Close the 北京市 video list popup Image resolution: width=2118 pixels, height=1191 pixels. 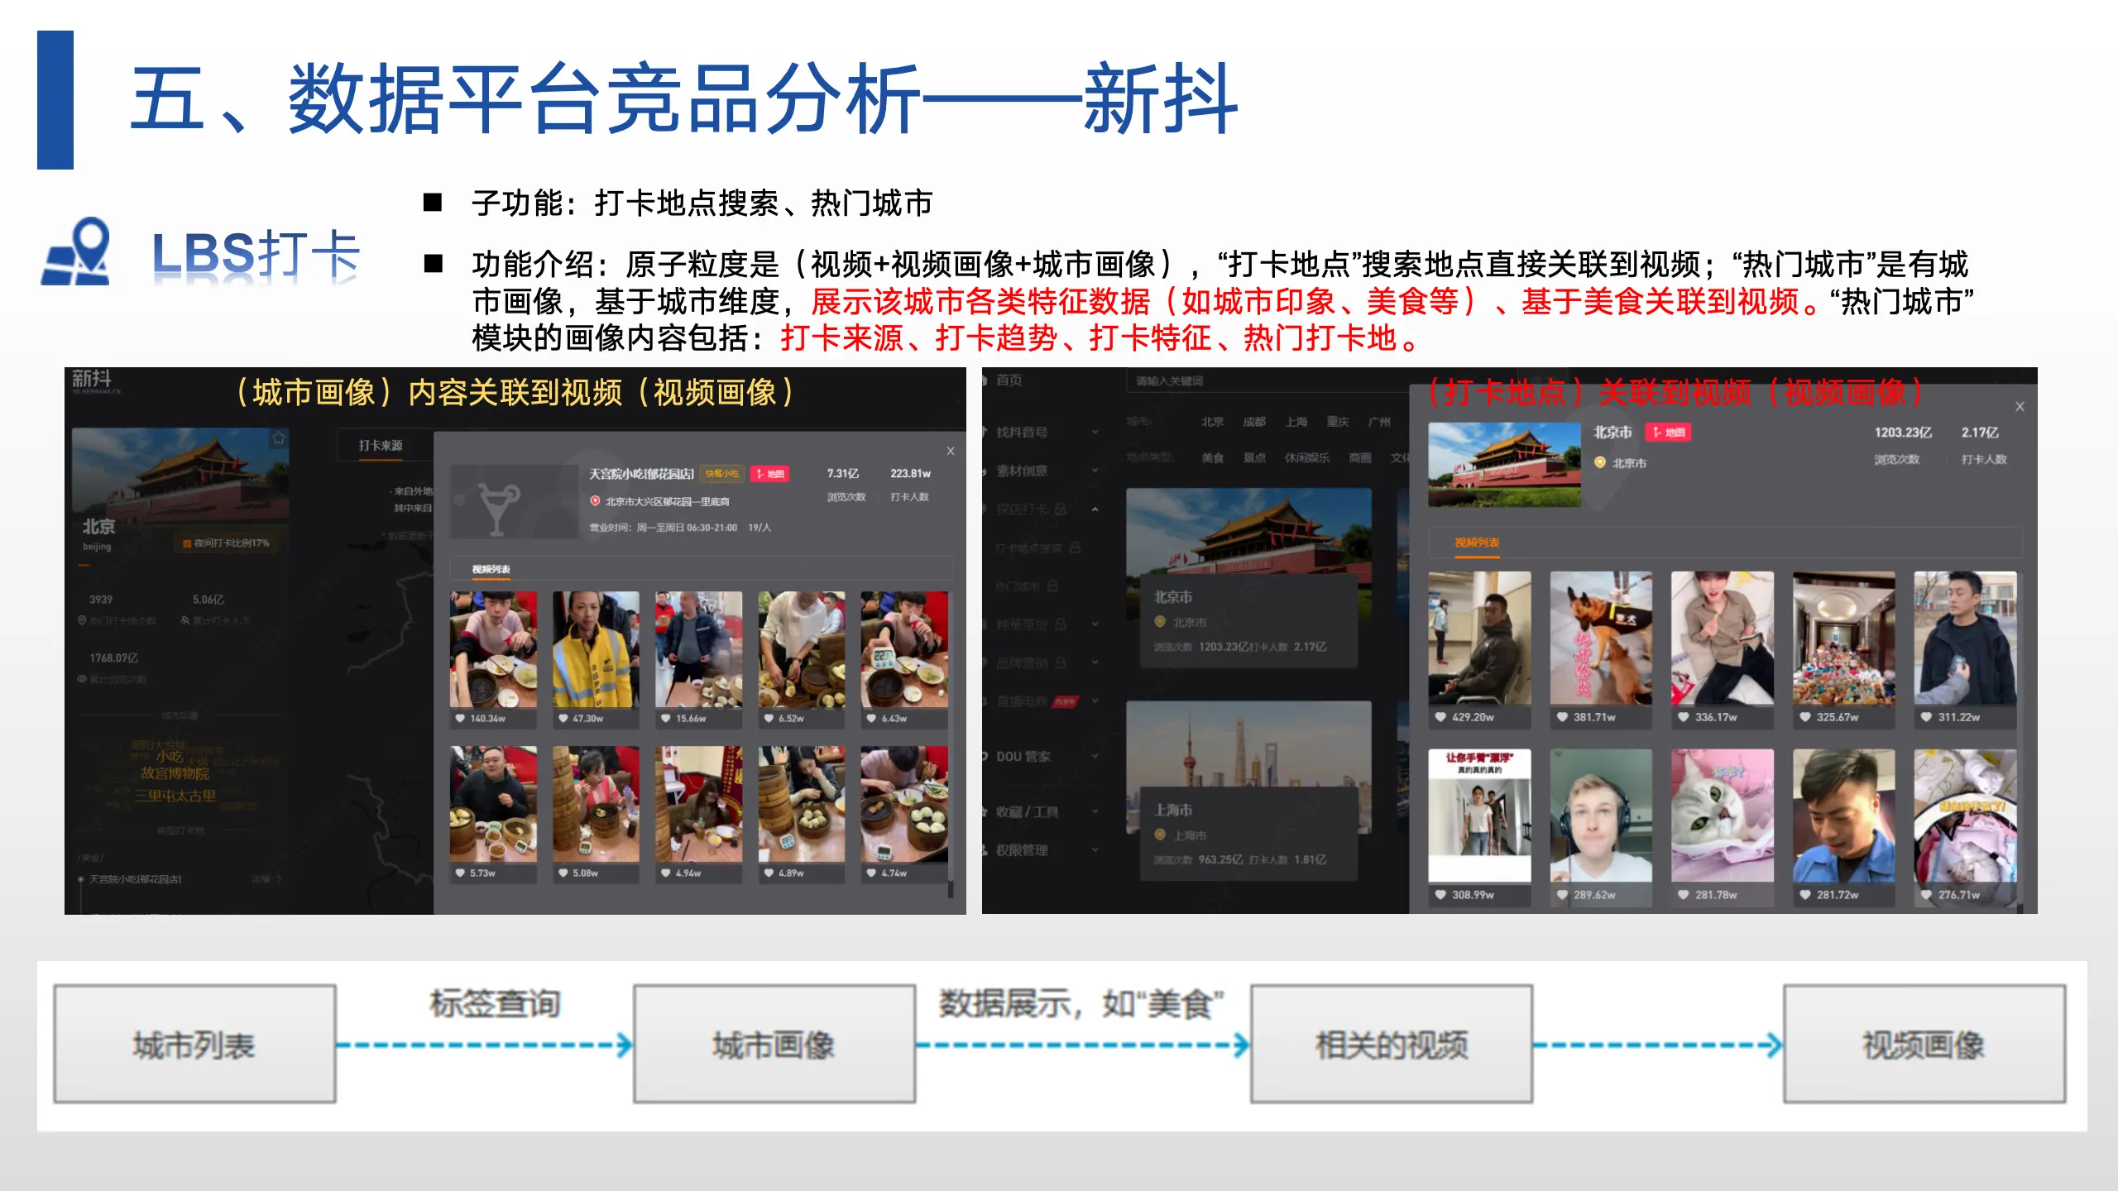pyautogui.click(x=2020, y=406)
